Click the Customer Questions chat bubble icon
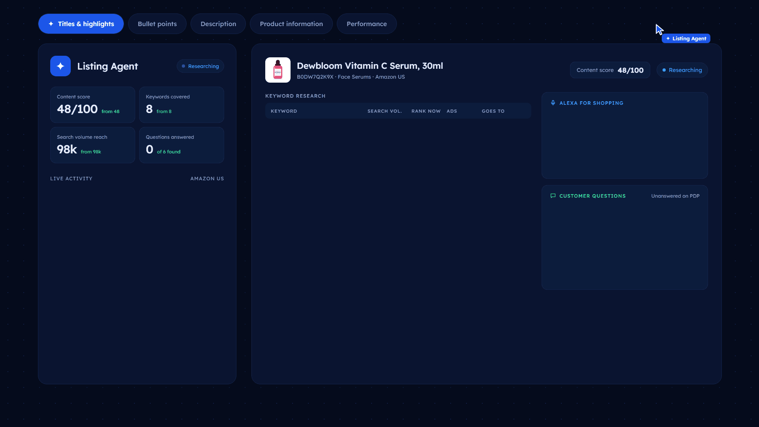The image size is (759, 427). [553, 196]
